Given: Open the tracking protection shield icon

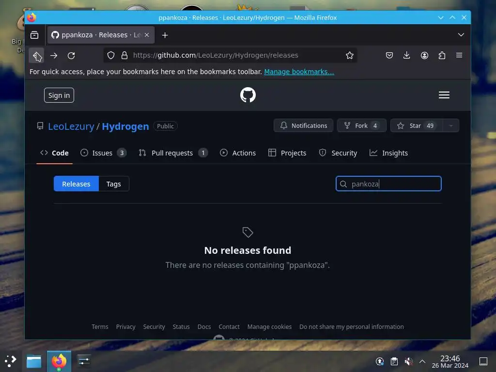Looking at the screenshot, I should point(111,55).
